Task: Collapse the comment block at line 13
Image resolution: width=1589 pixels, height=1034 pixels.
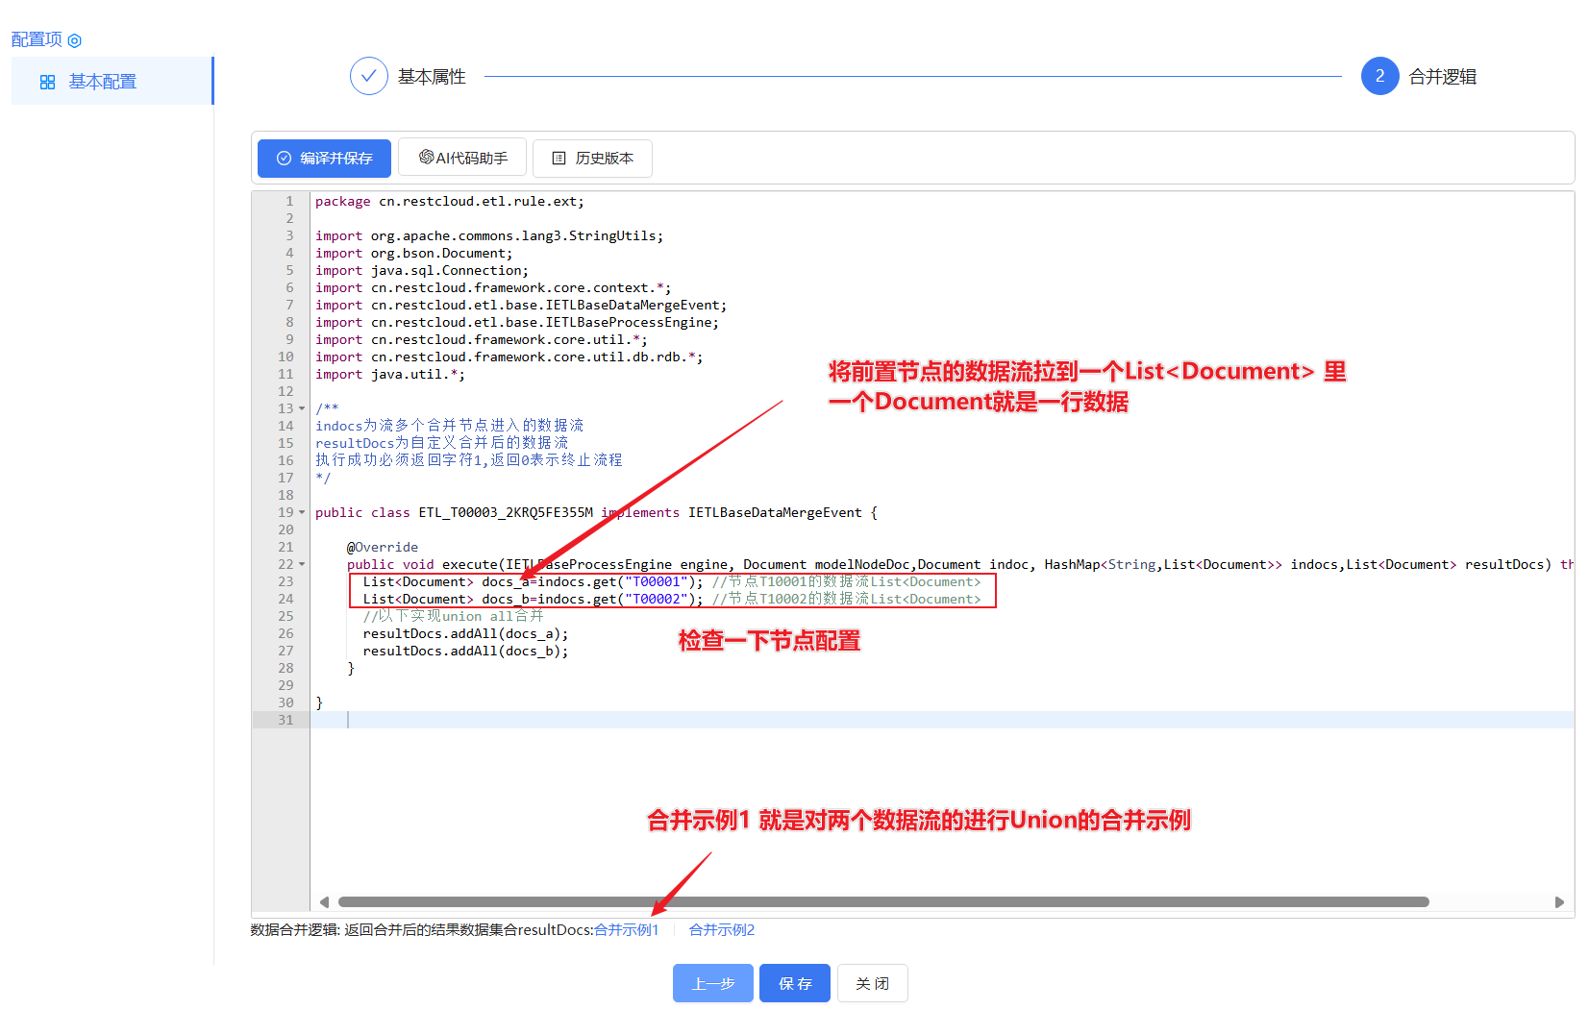Action: [302, 409]
